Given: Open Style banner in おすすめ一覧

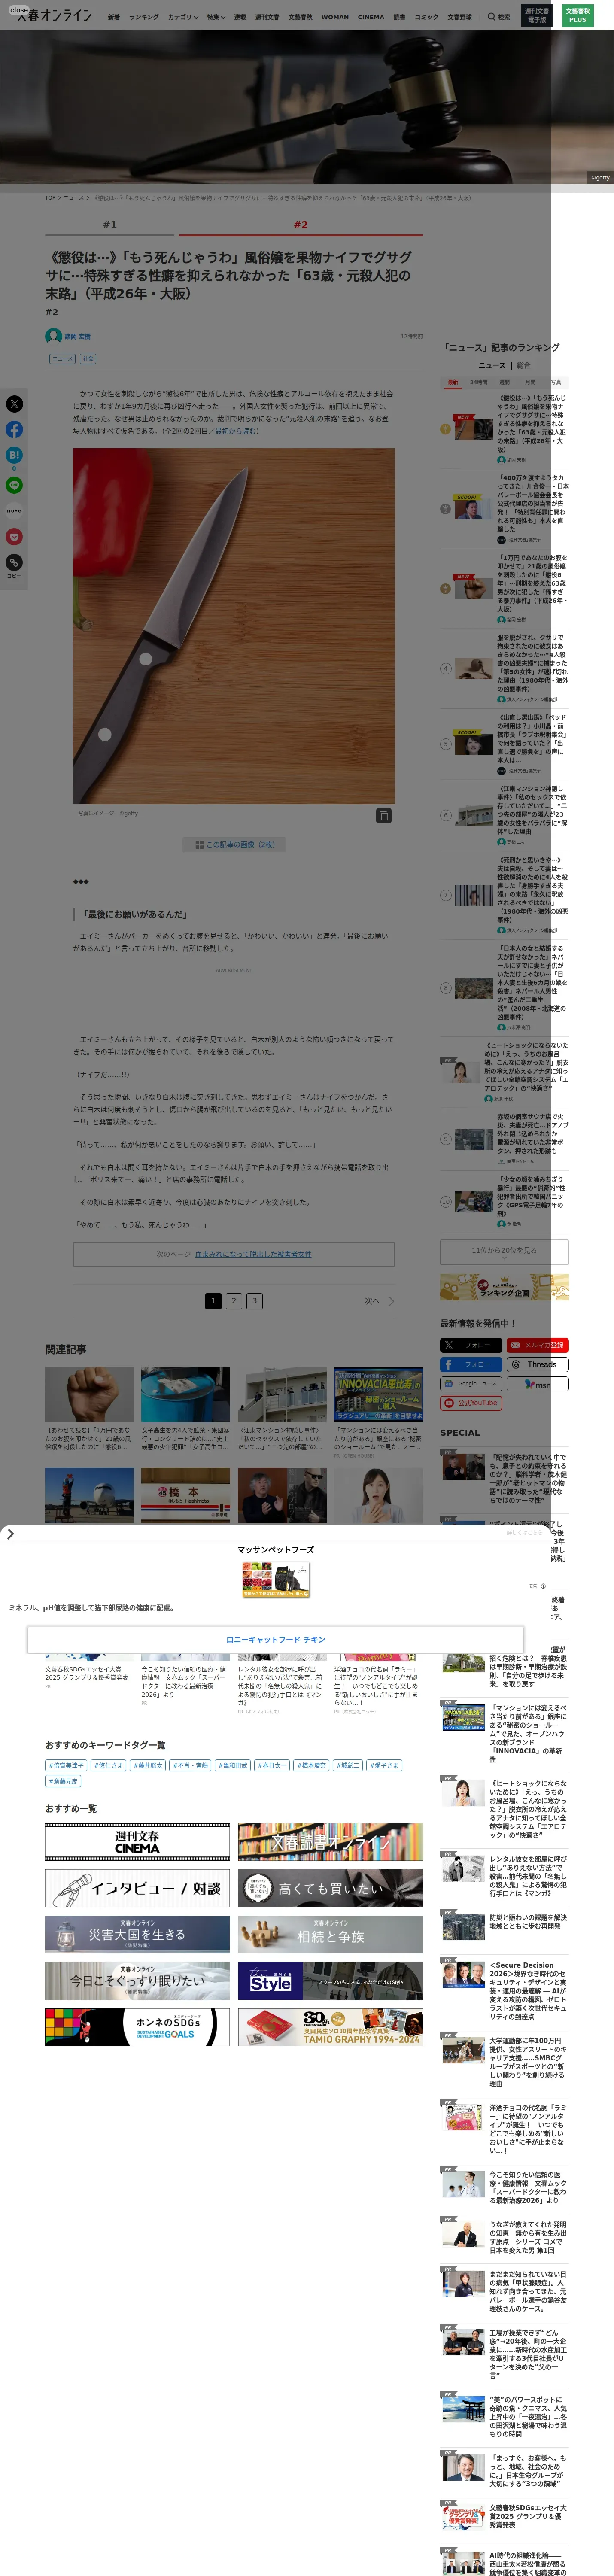Looking at the screenshot, I should point(330,1980).
